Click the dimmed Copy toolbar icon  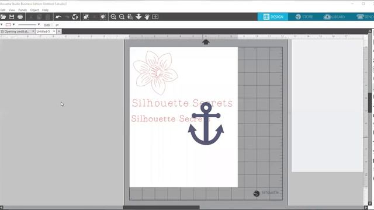click(39, 17)
